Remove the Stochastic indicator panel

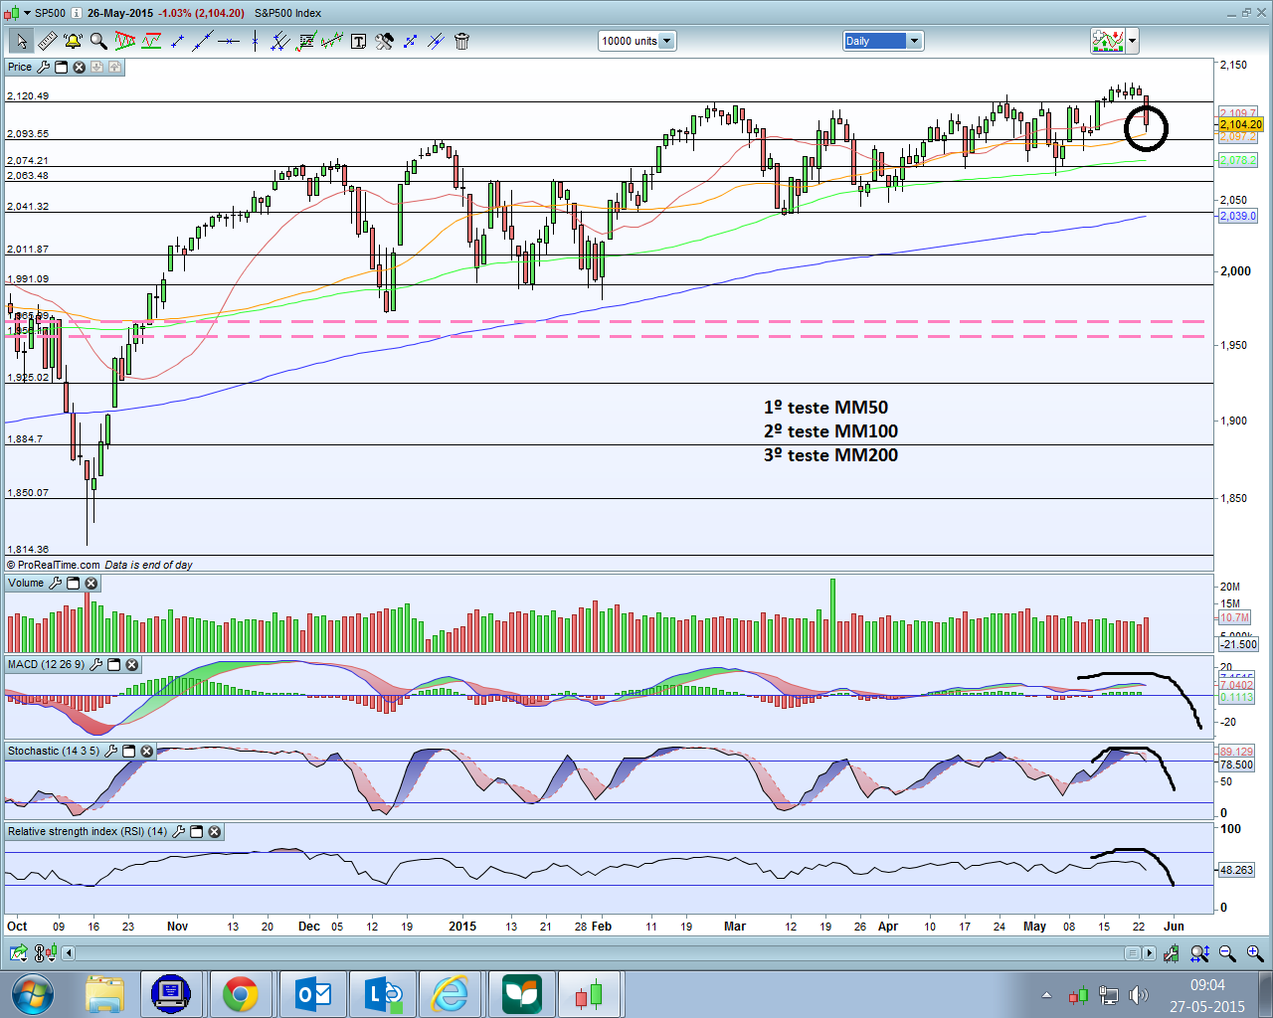(146, 752)
